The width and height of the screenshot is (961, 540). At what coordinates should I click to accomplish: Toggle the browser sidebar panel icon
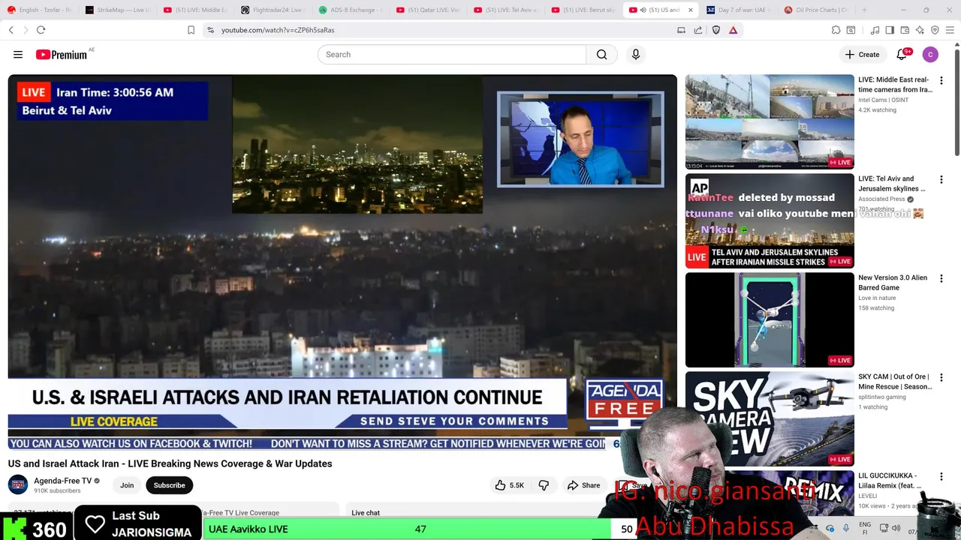click(890, 30)
